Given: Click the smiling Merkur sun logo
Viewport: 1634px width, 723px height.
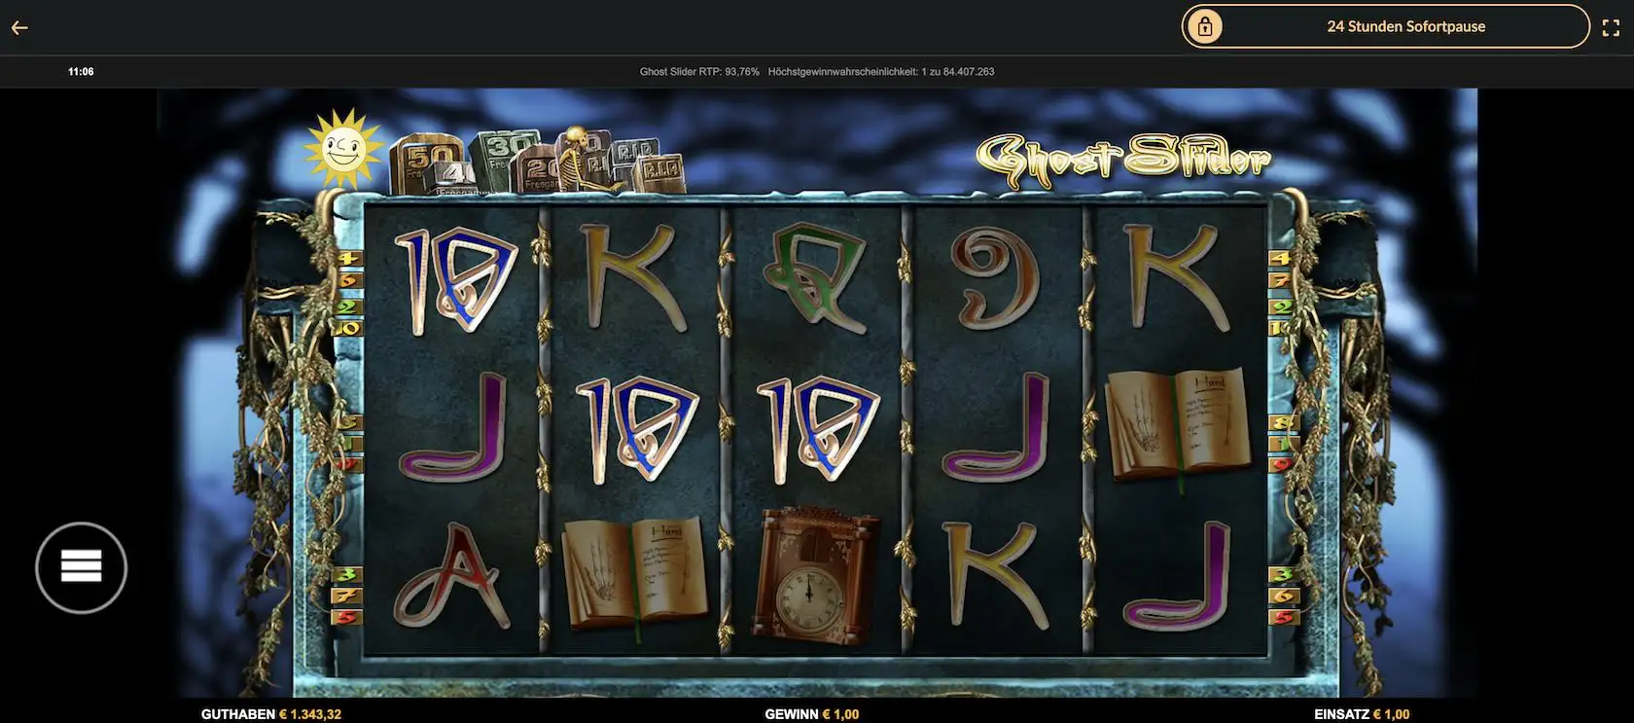Looking at the screenshot, I should click(x=343, y=148).
